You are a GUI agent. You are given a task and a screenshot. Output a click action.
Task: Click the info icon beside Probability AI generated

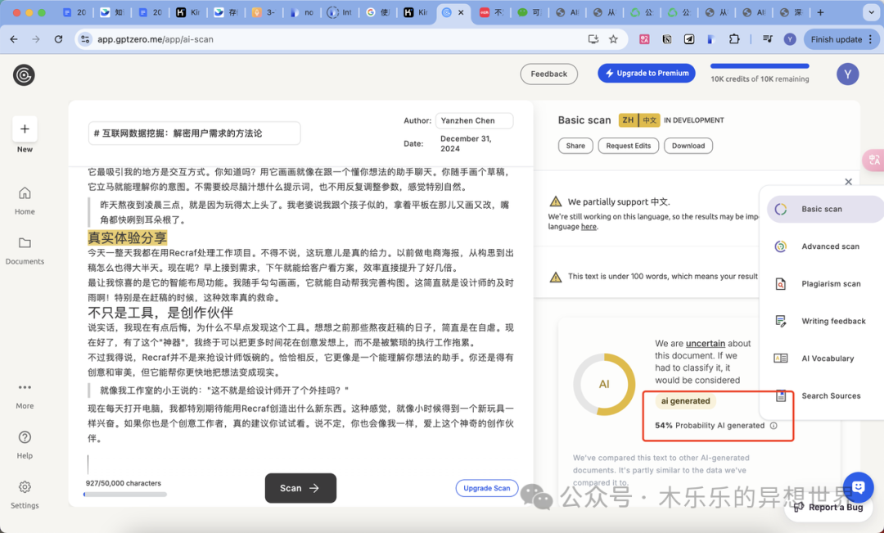point(773,426)
